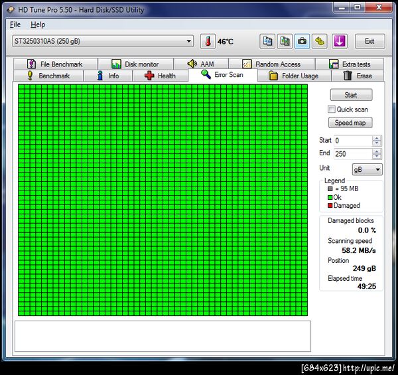This screenshot has width=398, height=375.
Task: Click the 249 gB position value
Action: [364, 268]
